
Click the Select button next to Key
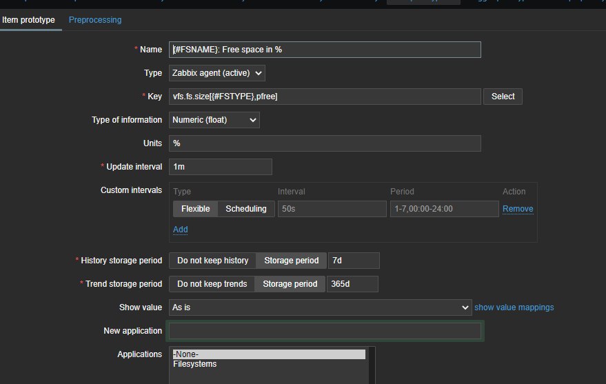coord(503,97)
